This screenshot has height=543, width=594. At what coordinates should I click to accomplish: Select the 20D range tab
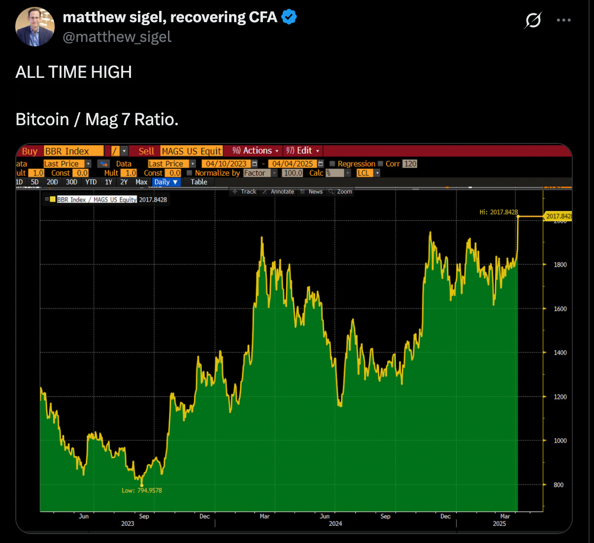pos(52,182)
